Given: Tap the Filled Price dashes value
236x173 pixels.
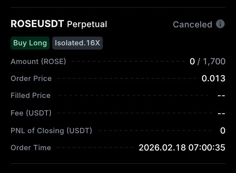Looking at the screenshot, I should 221,96.
